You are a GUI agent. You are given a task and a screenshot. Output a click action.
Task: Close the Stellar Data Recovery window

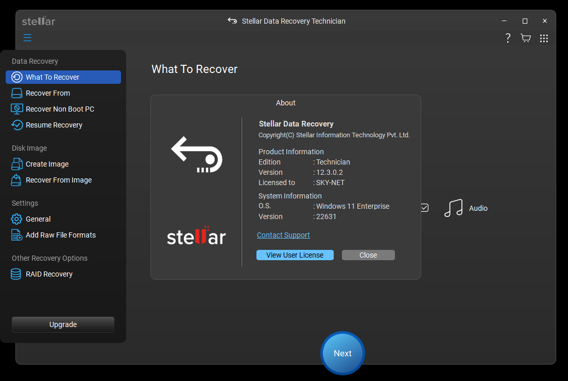pos(544,21)
